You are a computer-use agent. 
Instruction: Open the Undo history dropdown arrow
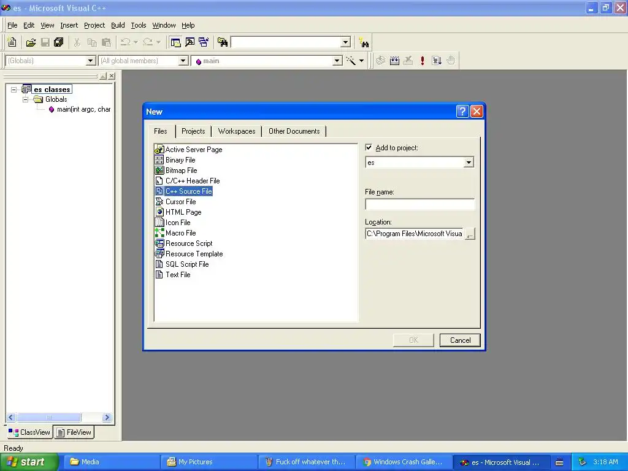pos(136,42)
